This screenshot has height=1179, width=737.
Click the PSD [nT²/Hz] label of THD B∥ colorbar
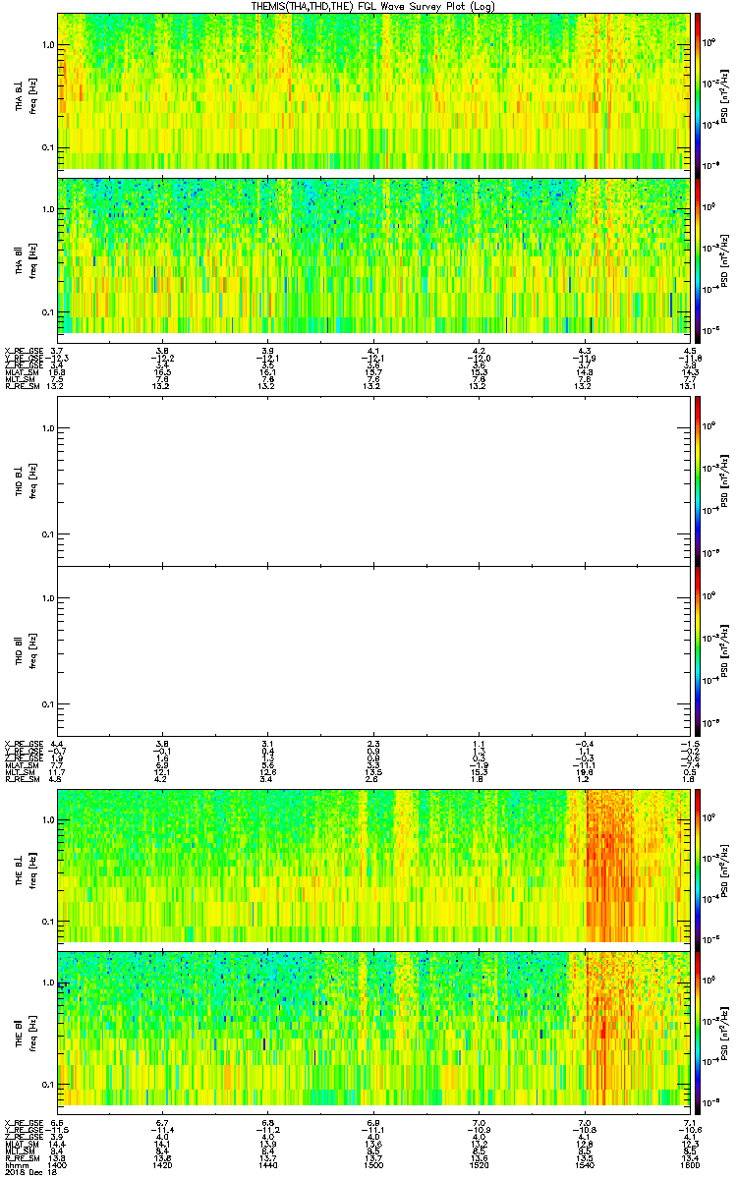726,651
